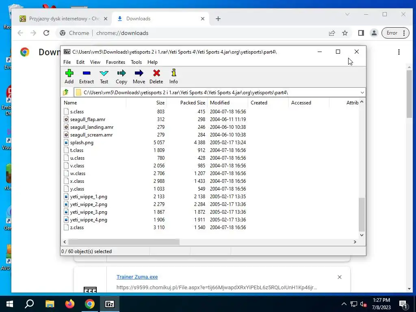This screenshot has height=312, width=416.
Task: Sort by Modified column header
Action: (x=227, y=103)
